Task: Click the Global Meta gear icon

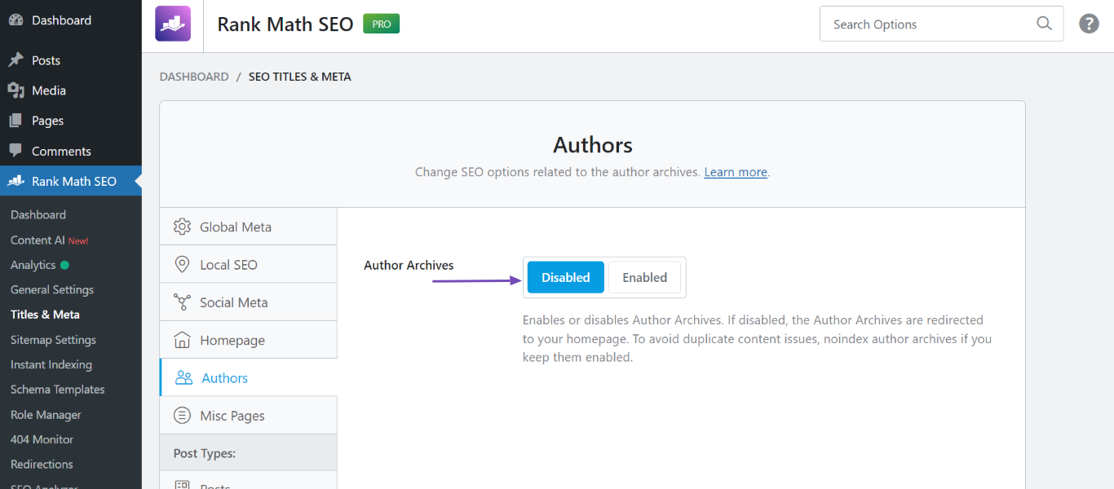Action: click(x=183, y=227)
